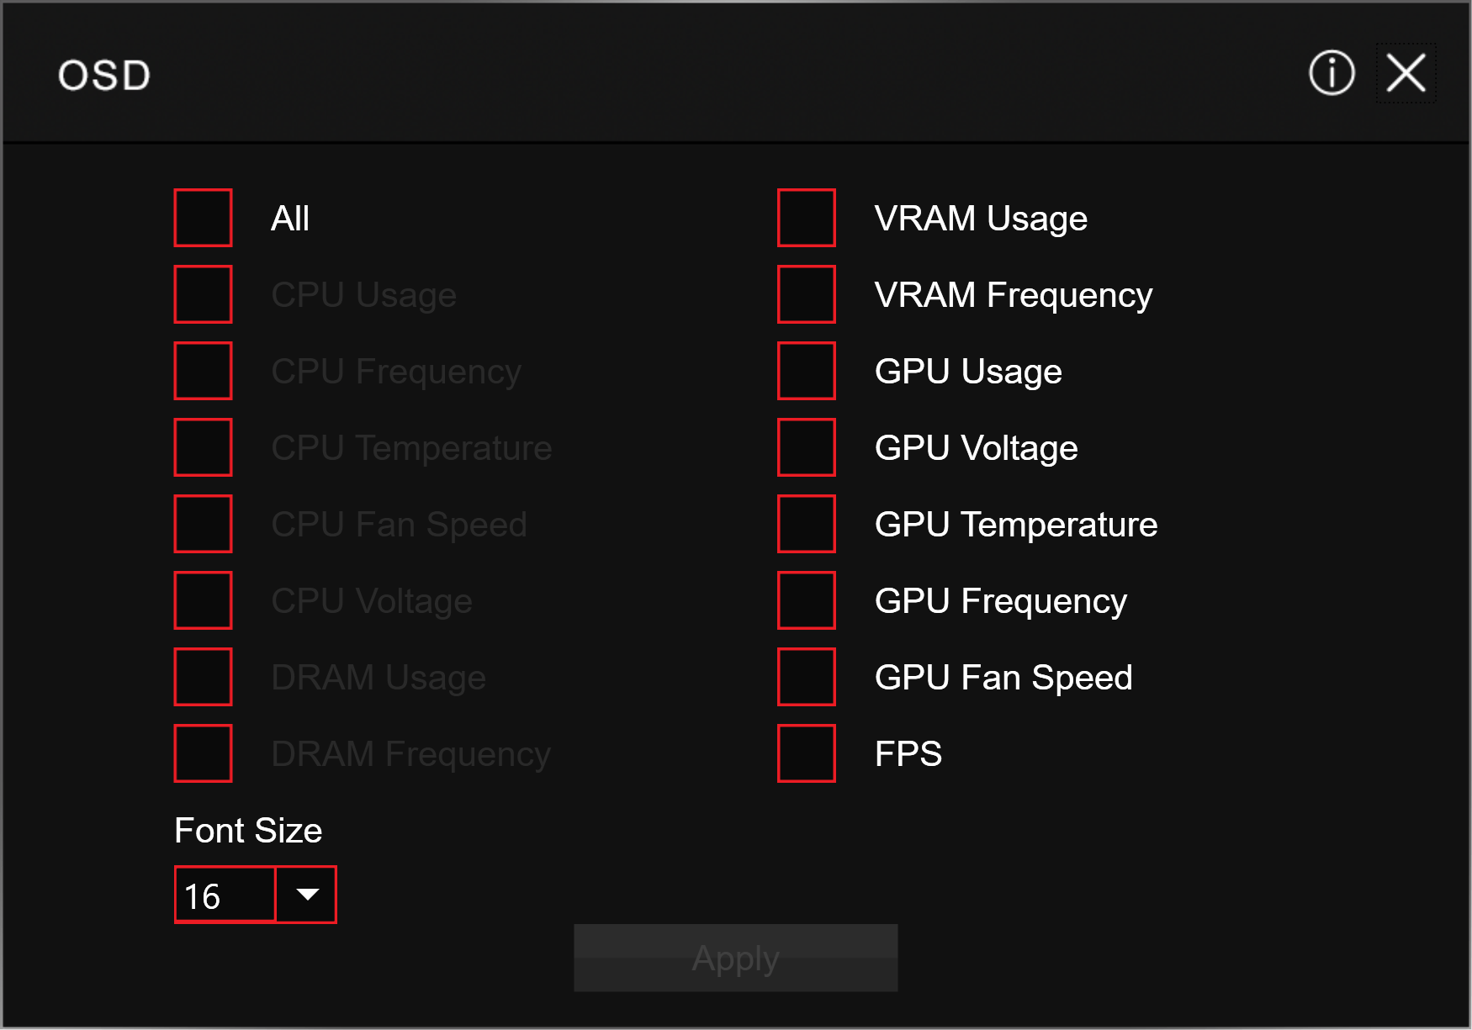Image resolution: width=1472 pixels, height=1030 pixels.
Task: Close the OSD dialog window
Action: pyautogui.click(x=1406, y=73)
